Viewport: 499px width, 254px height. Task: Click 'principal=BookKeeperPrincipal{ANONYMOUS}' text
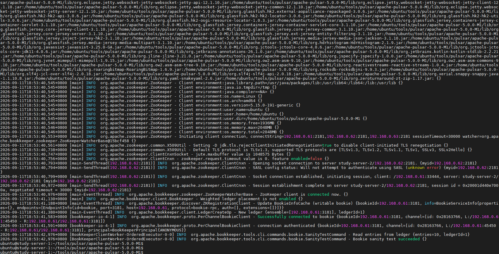point(136,230)
